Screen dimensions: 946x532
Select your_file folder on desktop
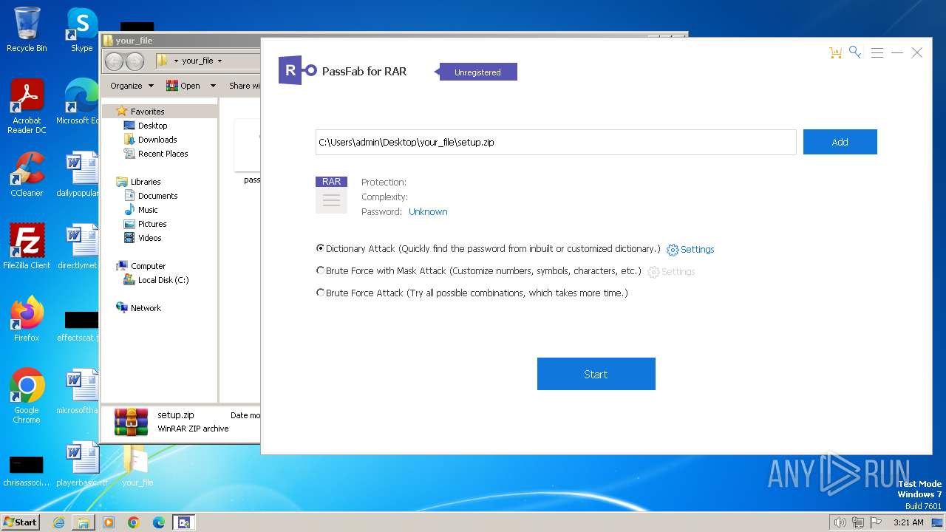(137, 465)
